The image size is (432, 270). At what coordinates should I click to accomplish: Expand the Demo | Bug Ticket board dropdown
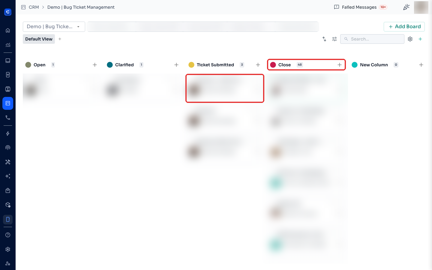click(54, 26)
